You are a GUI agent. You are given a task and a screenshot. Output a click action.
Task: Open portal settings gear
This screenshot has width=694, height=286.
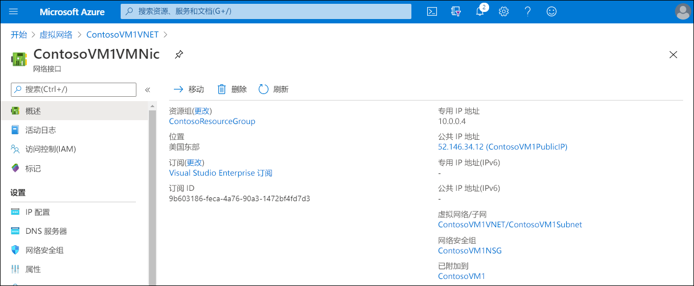pos(504,11)
